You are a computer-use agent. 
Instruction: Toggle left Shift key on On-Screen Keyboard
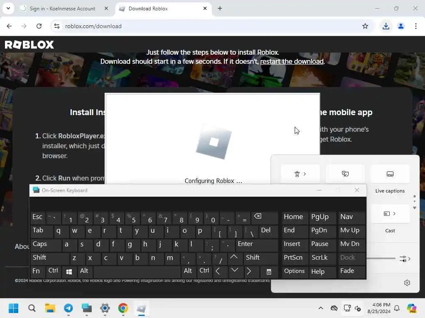point(50,258)
